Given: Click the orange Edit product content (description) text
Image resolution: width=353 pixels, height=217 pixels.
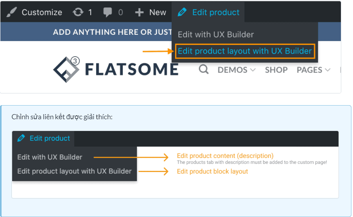Looking at the screenshot, I should (x=225, y=156).
